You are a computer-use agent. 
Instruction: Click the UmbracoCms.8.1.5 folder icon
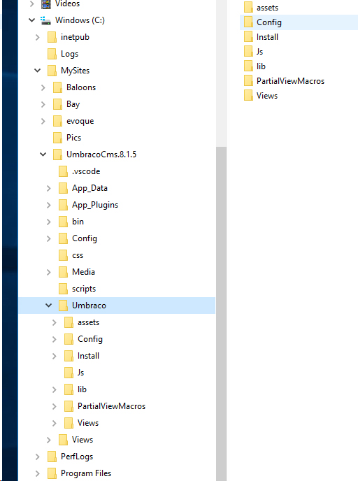pos(57,155)
